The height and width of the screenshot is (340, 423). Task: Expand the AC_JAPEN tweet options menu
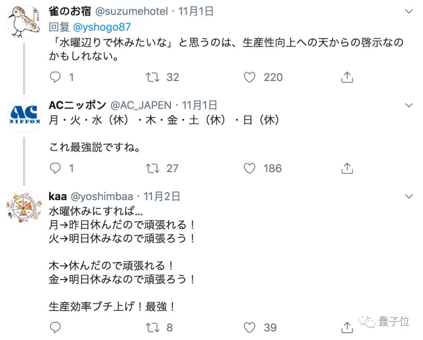coord(409,105)
